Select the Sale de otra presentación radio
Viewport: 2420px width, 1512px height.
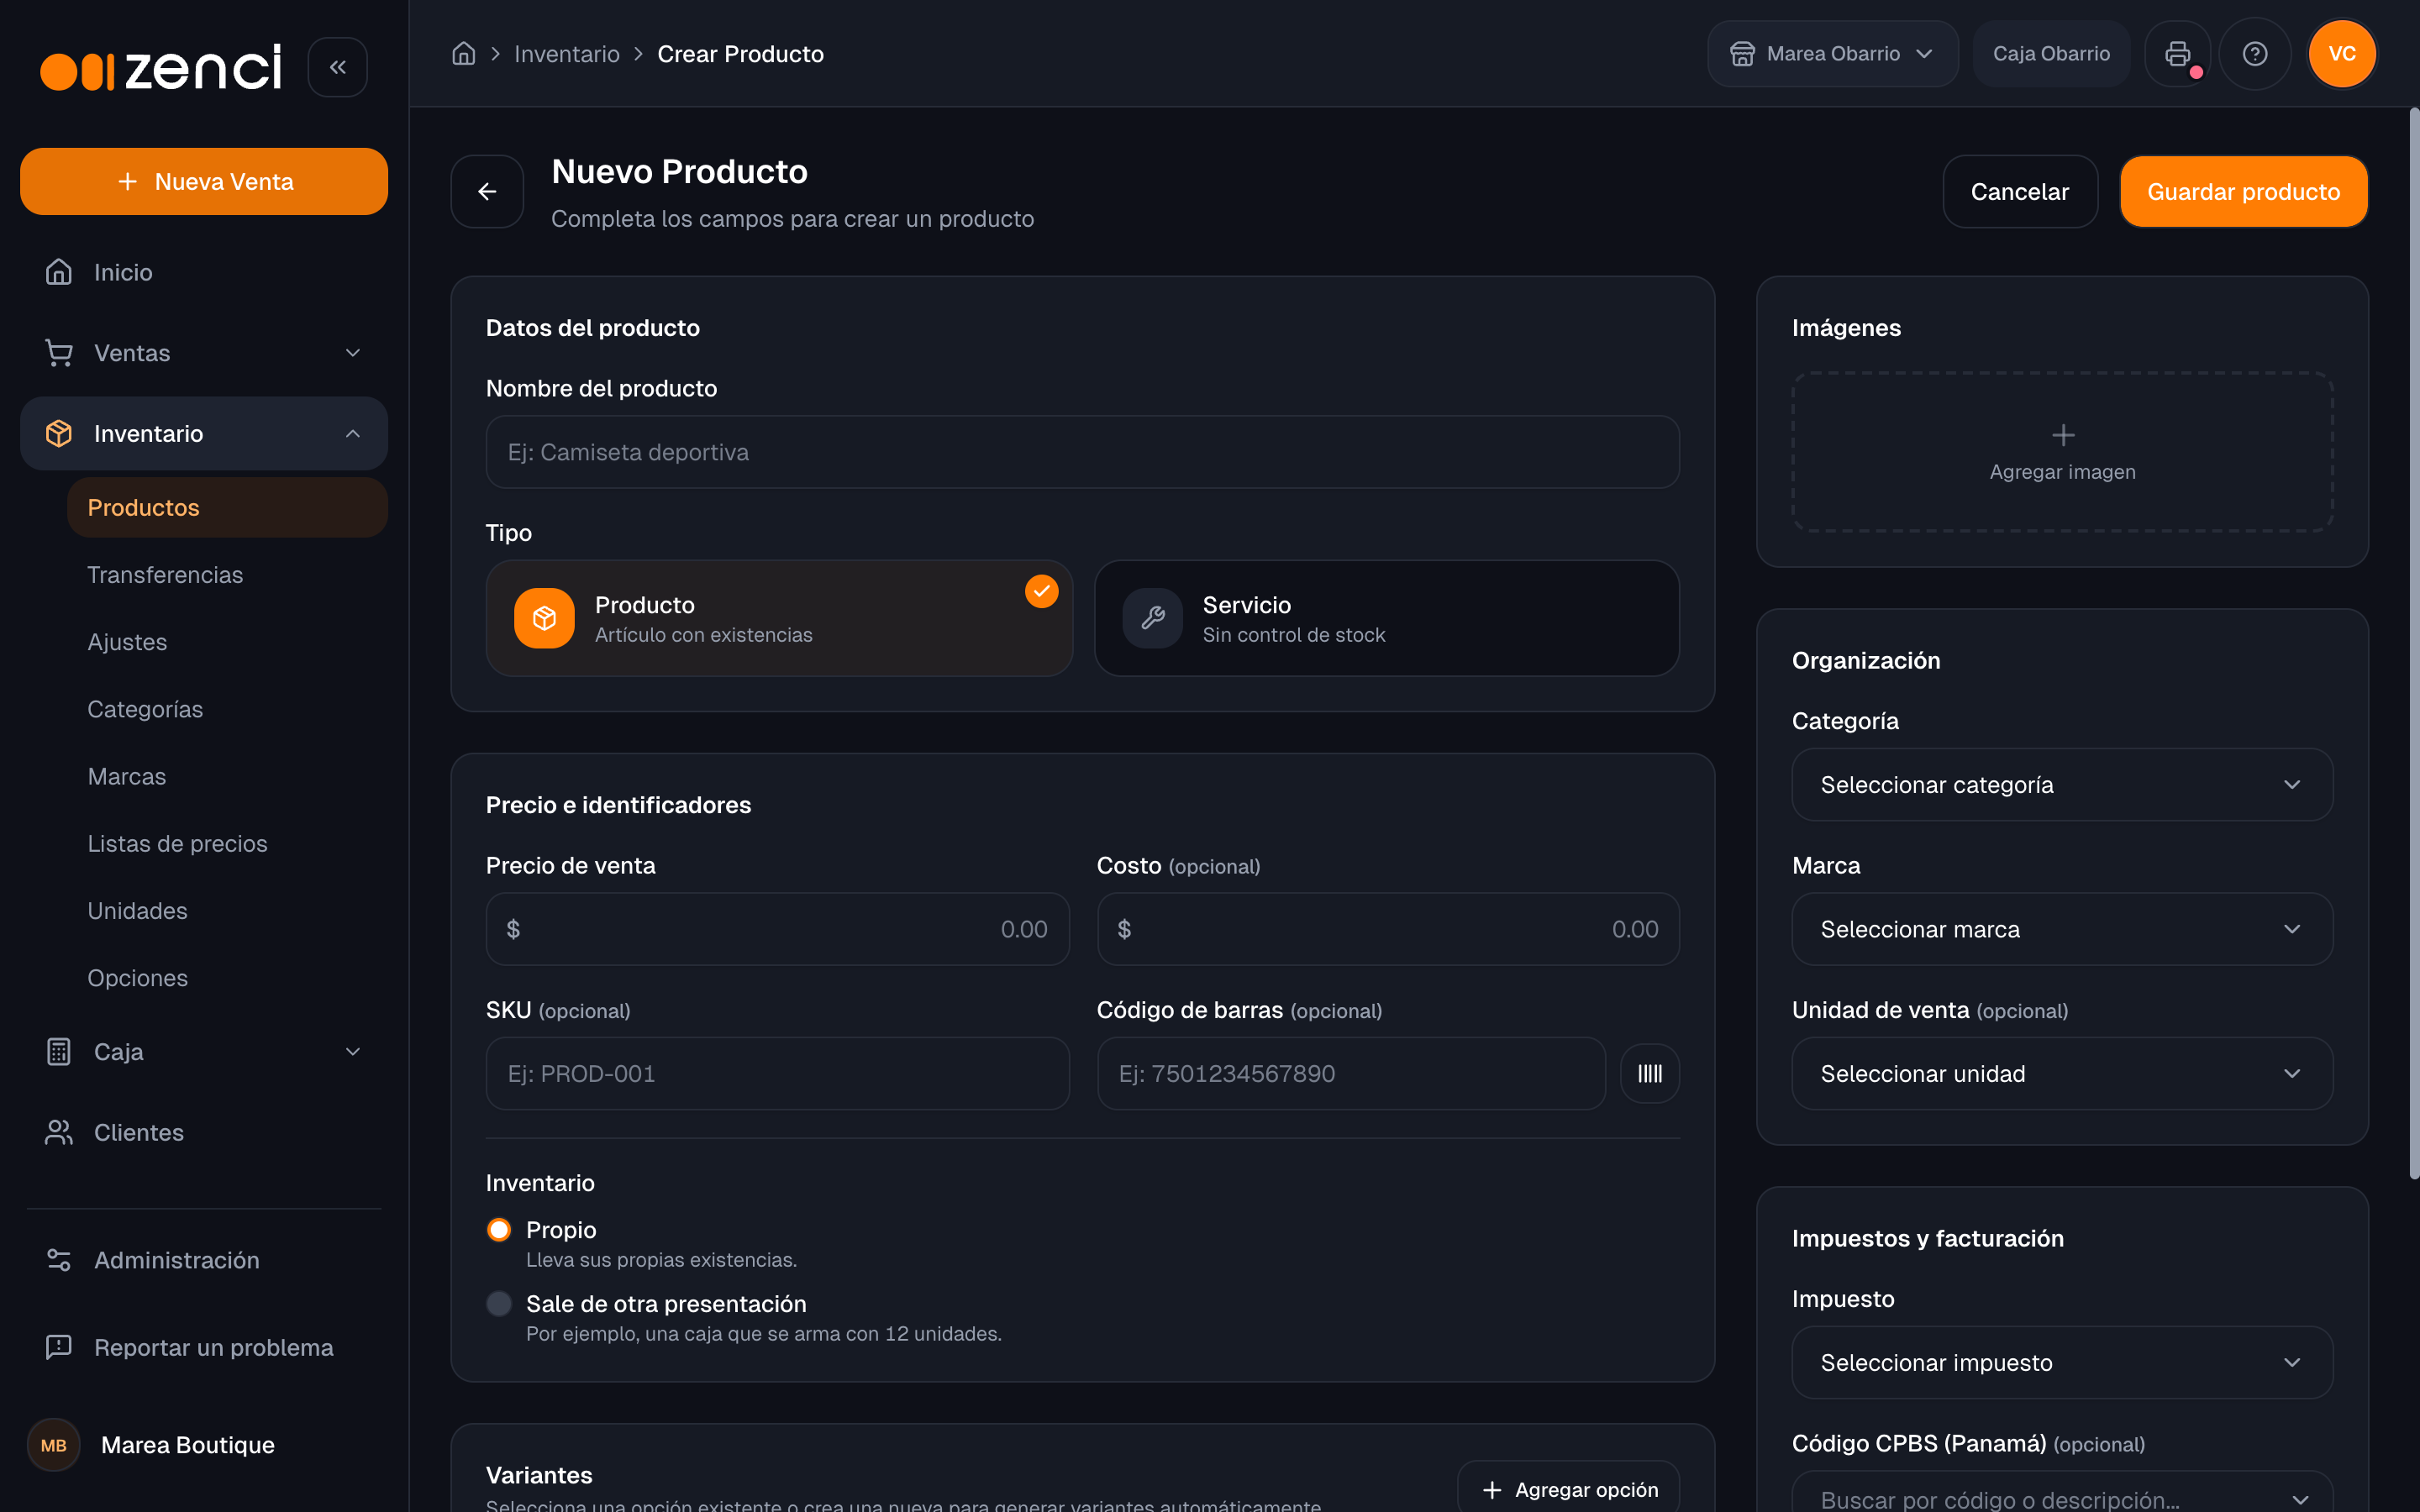(x=499, y=1304)
